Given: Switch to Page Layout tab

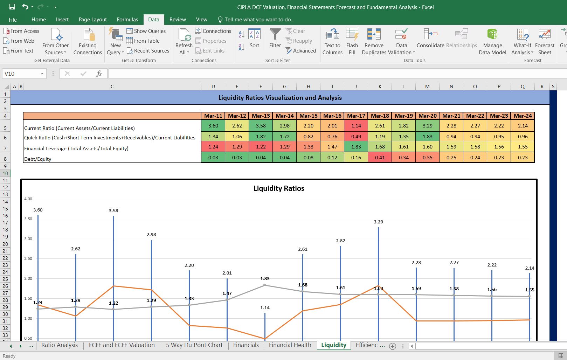Looking at the screenshot, I should [x=92, y=20].
